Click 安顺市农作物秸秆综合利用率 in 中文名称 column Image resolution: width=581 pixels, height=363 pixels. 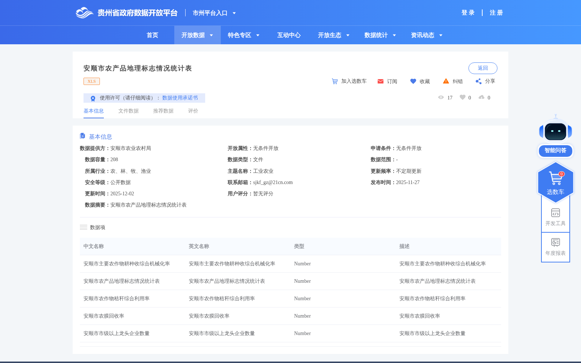(x=117, y=299)
